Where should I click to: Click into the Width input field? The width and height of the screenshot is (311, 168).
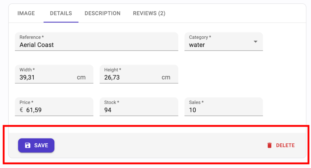click(x=45, y=78)
